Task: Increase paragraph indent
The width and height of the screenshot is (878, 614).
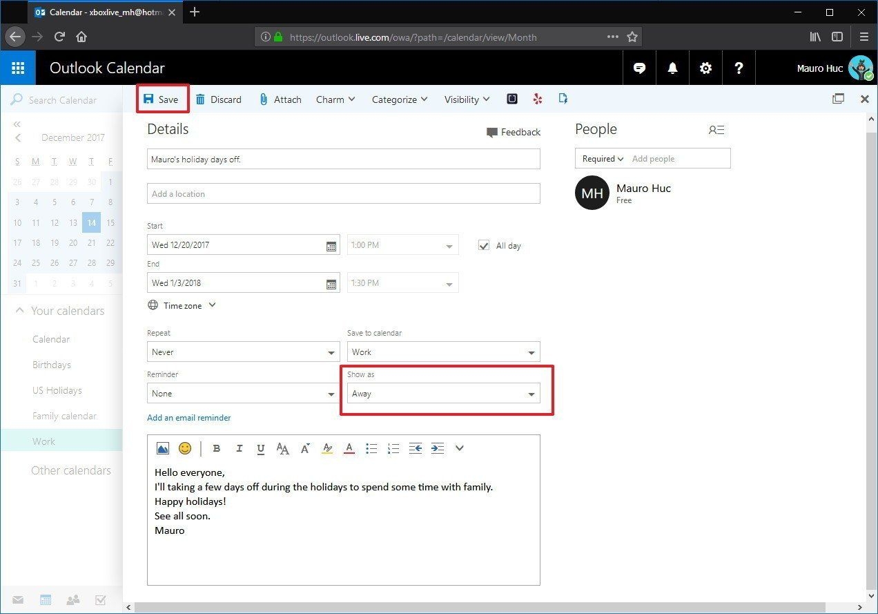Action: tap(438, 448)
